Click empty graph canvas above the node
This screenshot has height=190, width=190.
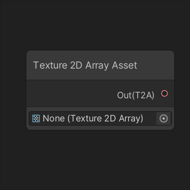[95, 24]
